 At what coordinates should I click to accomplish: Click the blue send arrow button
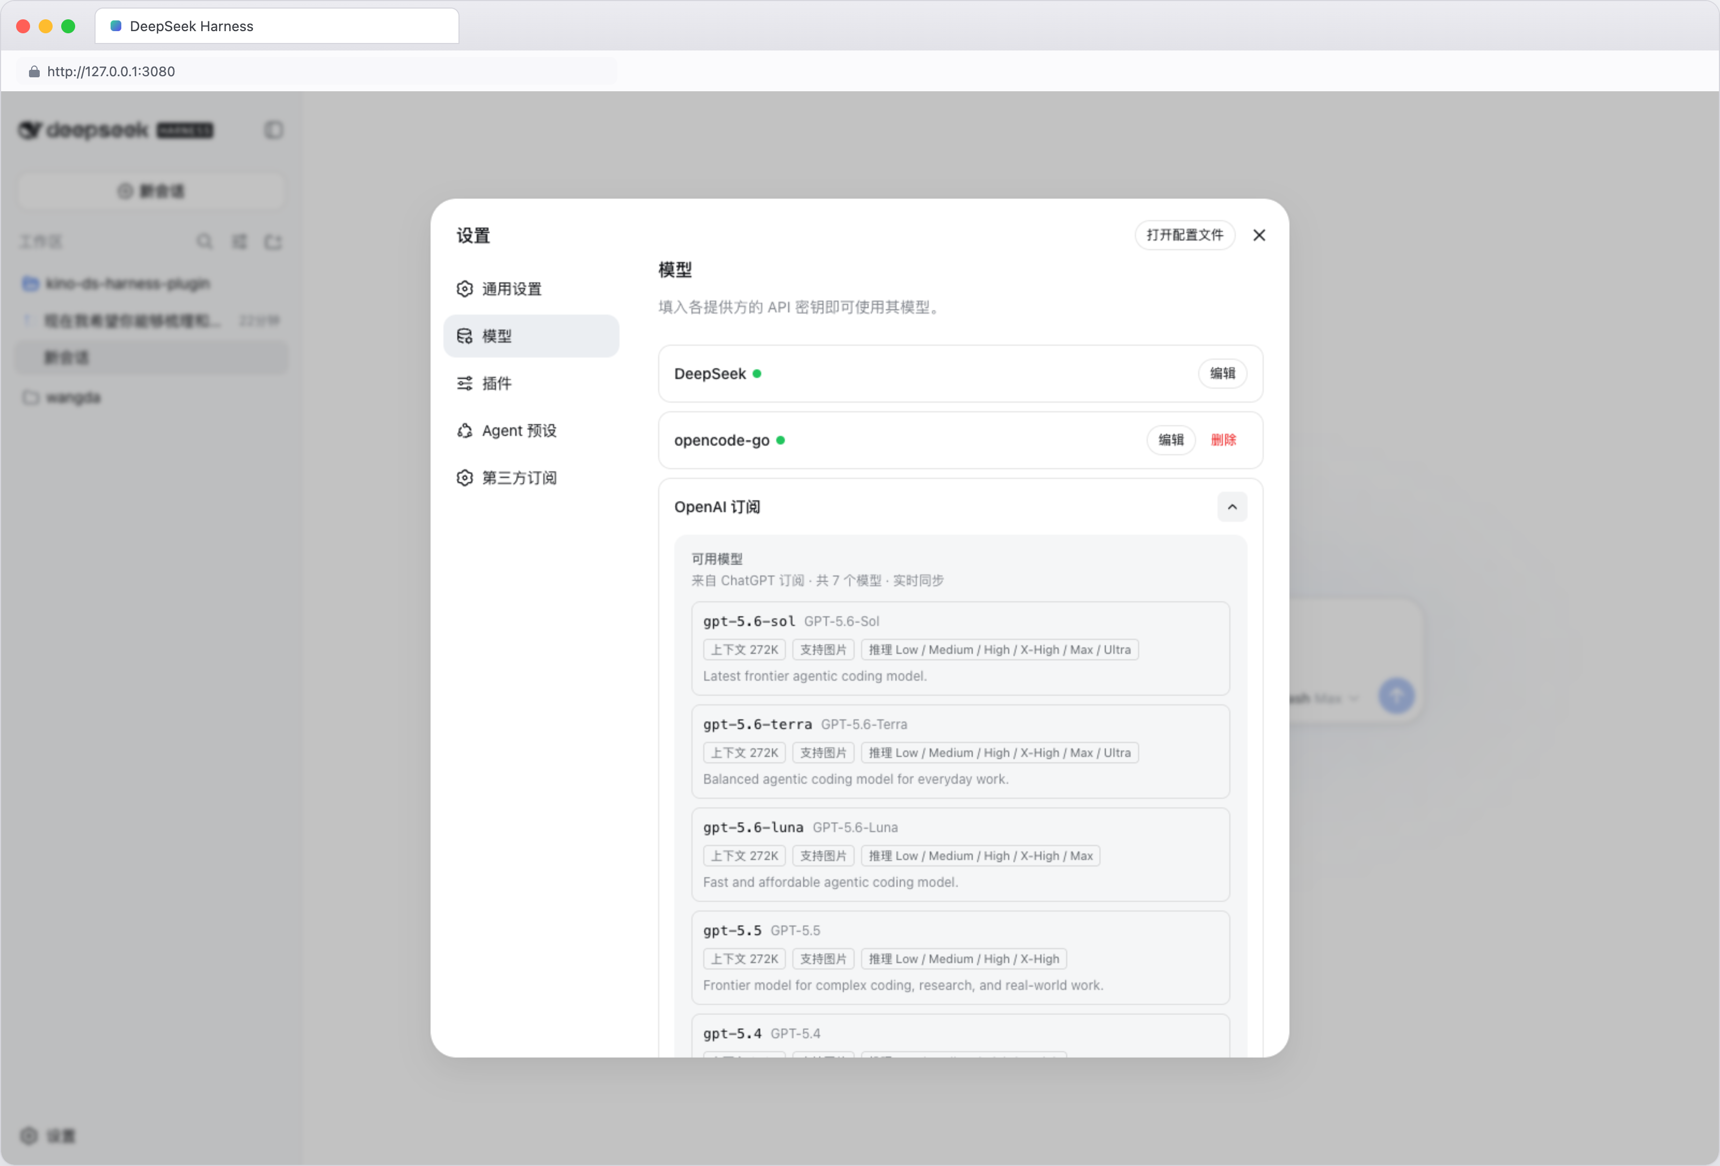1397,696
